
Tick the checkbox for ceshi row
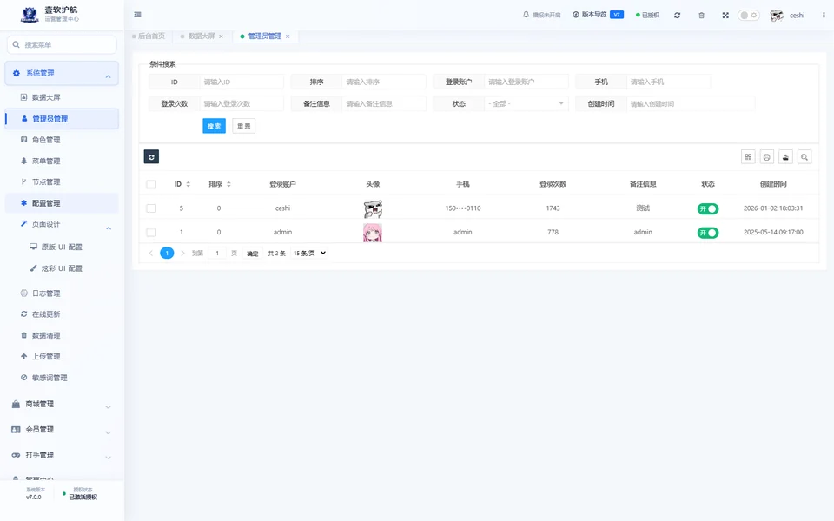pyautogui.click(x=151, y=208)
